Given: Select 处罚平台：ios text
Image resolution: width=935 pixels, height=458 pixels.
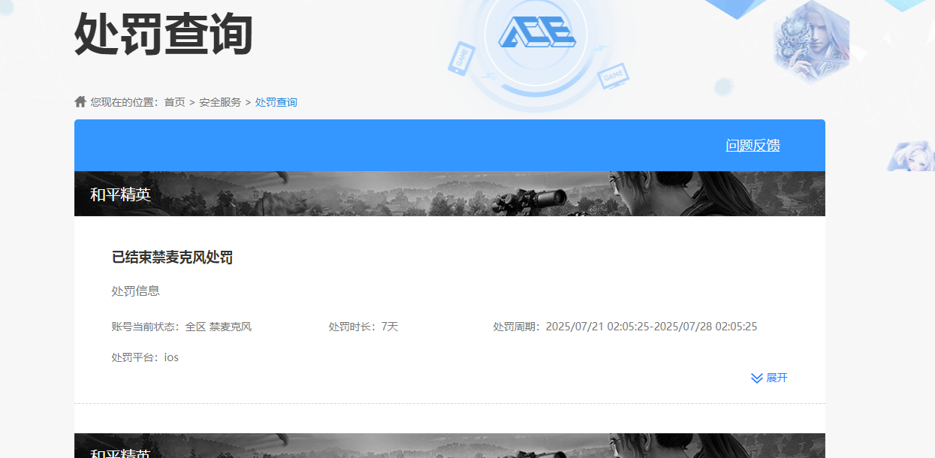Looking at the screenshot, I should tap(145, 357).
